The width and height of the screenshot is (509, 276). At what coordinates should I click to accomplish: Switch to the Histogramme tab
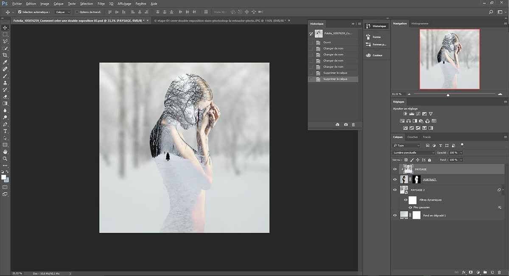pos(420,23)
